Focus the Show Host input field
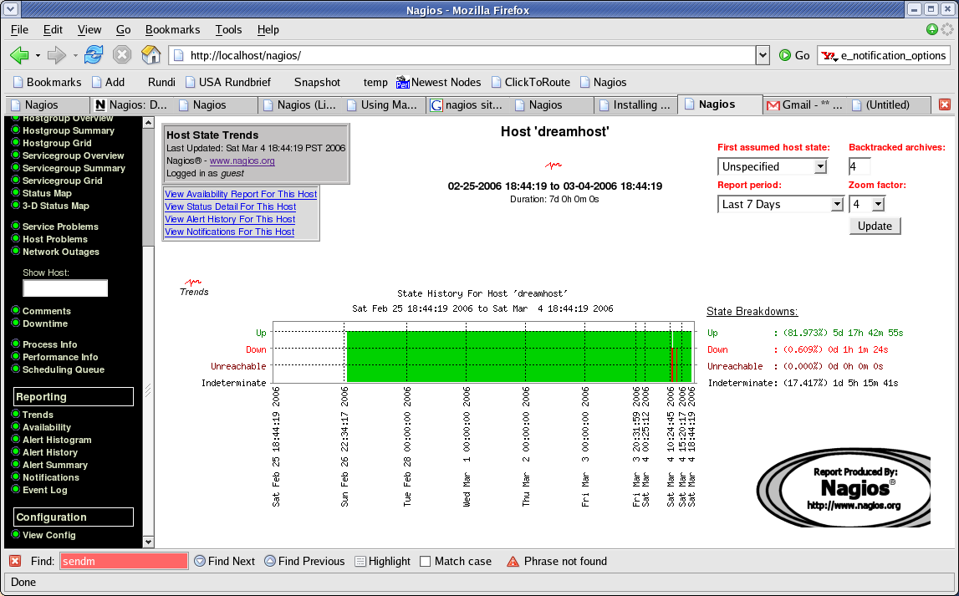The image size is (959, 596). click(x=65, y=288)
